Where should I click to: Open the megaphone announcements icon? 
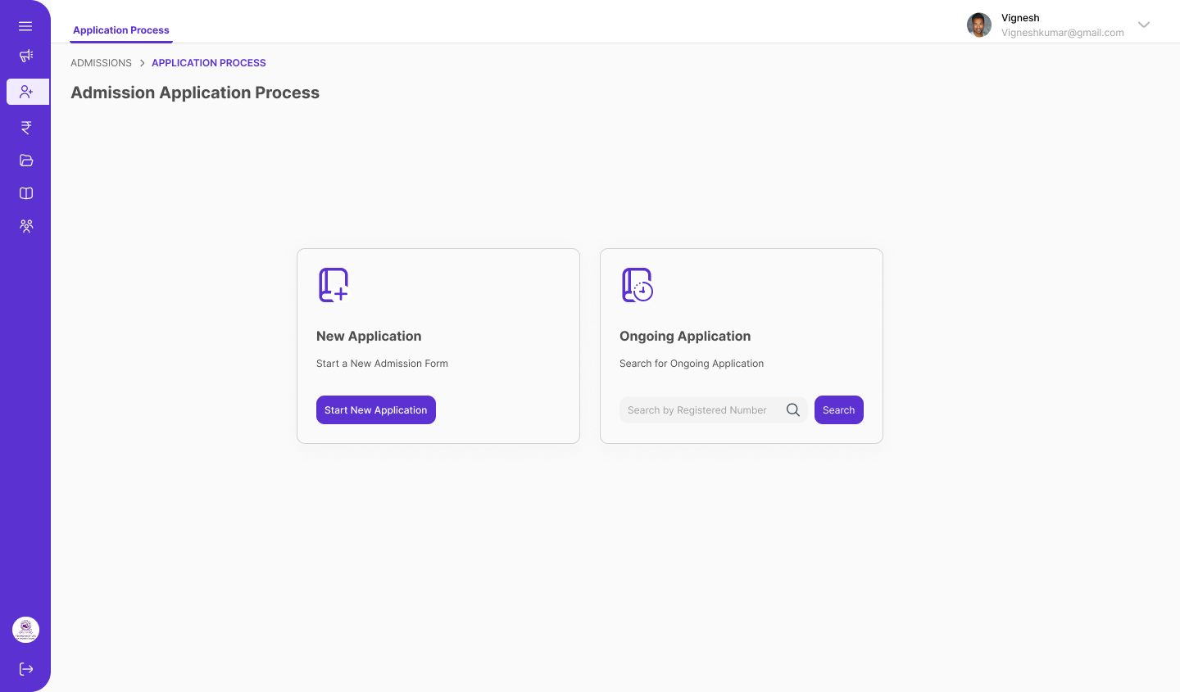(26, 56)
